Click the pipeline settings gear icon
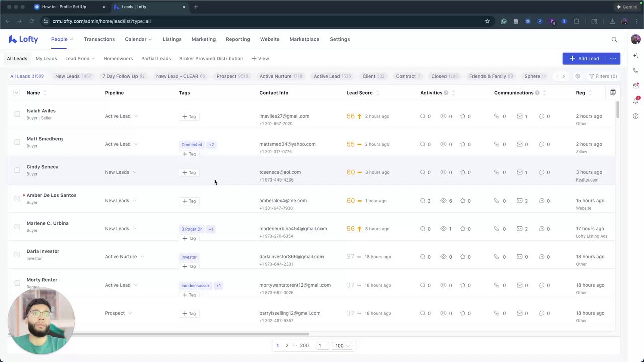Image resolution: width=644 pixels, height=362 pixels. pos(578,76)
